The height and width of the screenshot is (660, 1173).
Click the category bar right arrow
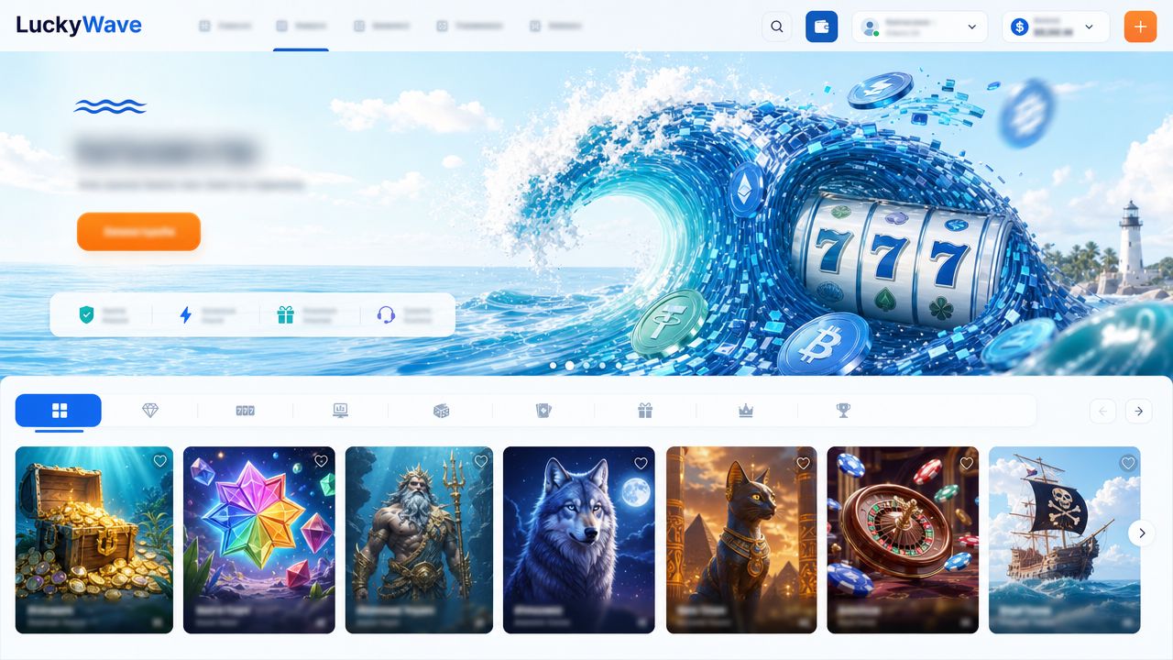point(1138,412)
